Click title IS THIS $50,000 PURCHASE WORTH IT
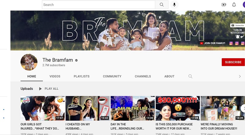 point(174,126)
